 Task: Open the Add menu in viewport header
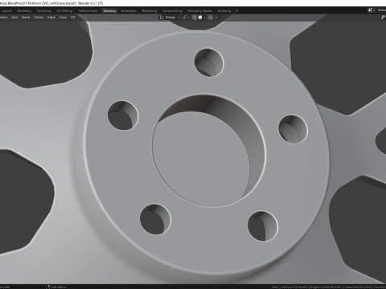(x=14, y=18)
